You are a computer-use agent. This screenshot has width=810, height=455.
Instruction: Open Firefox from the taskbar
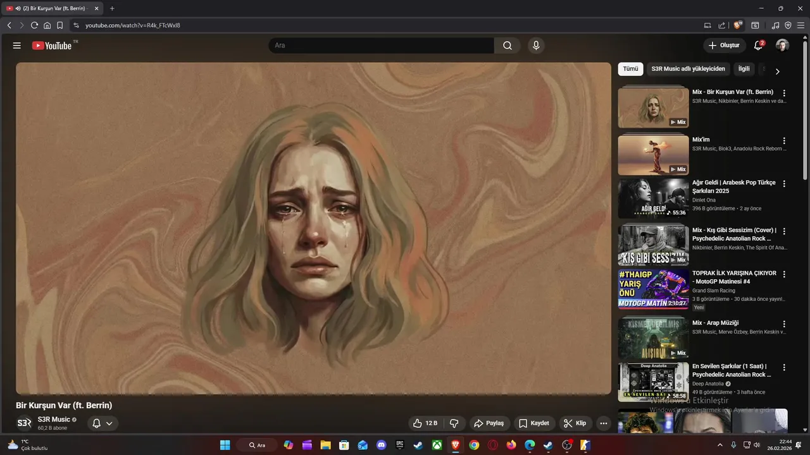511,445
